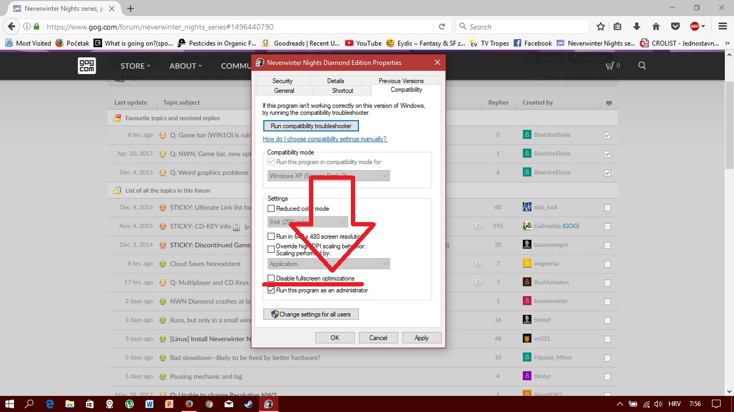
Task: Go back using the browser back arrow
Action: tap(11, 26)
